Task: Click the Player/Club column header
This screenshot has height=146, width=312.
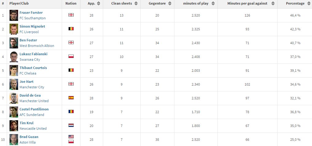Action: pyautogui.click(x=19, y=4)
